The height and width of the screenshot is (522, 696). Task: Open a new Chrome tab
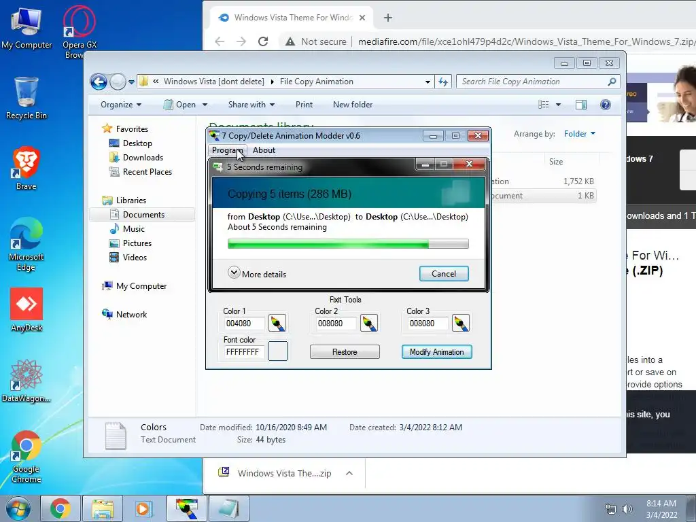pyautogui.click(x=388, y=18)
